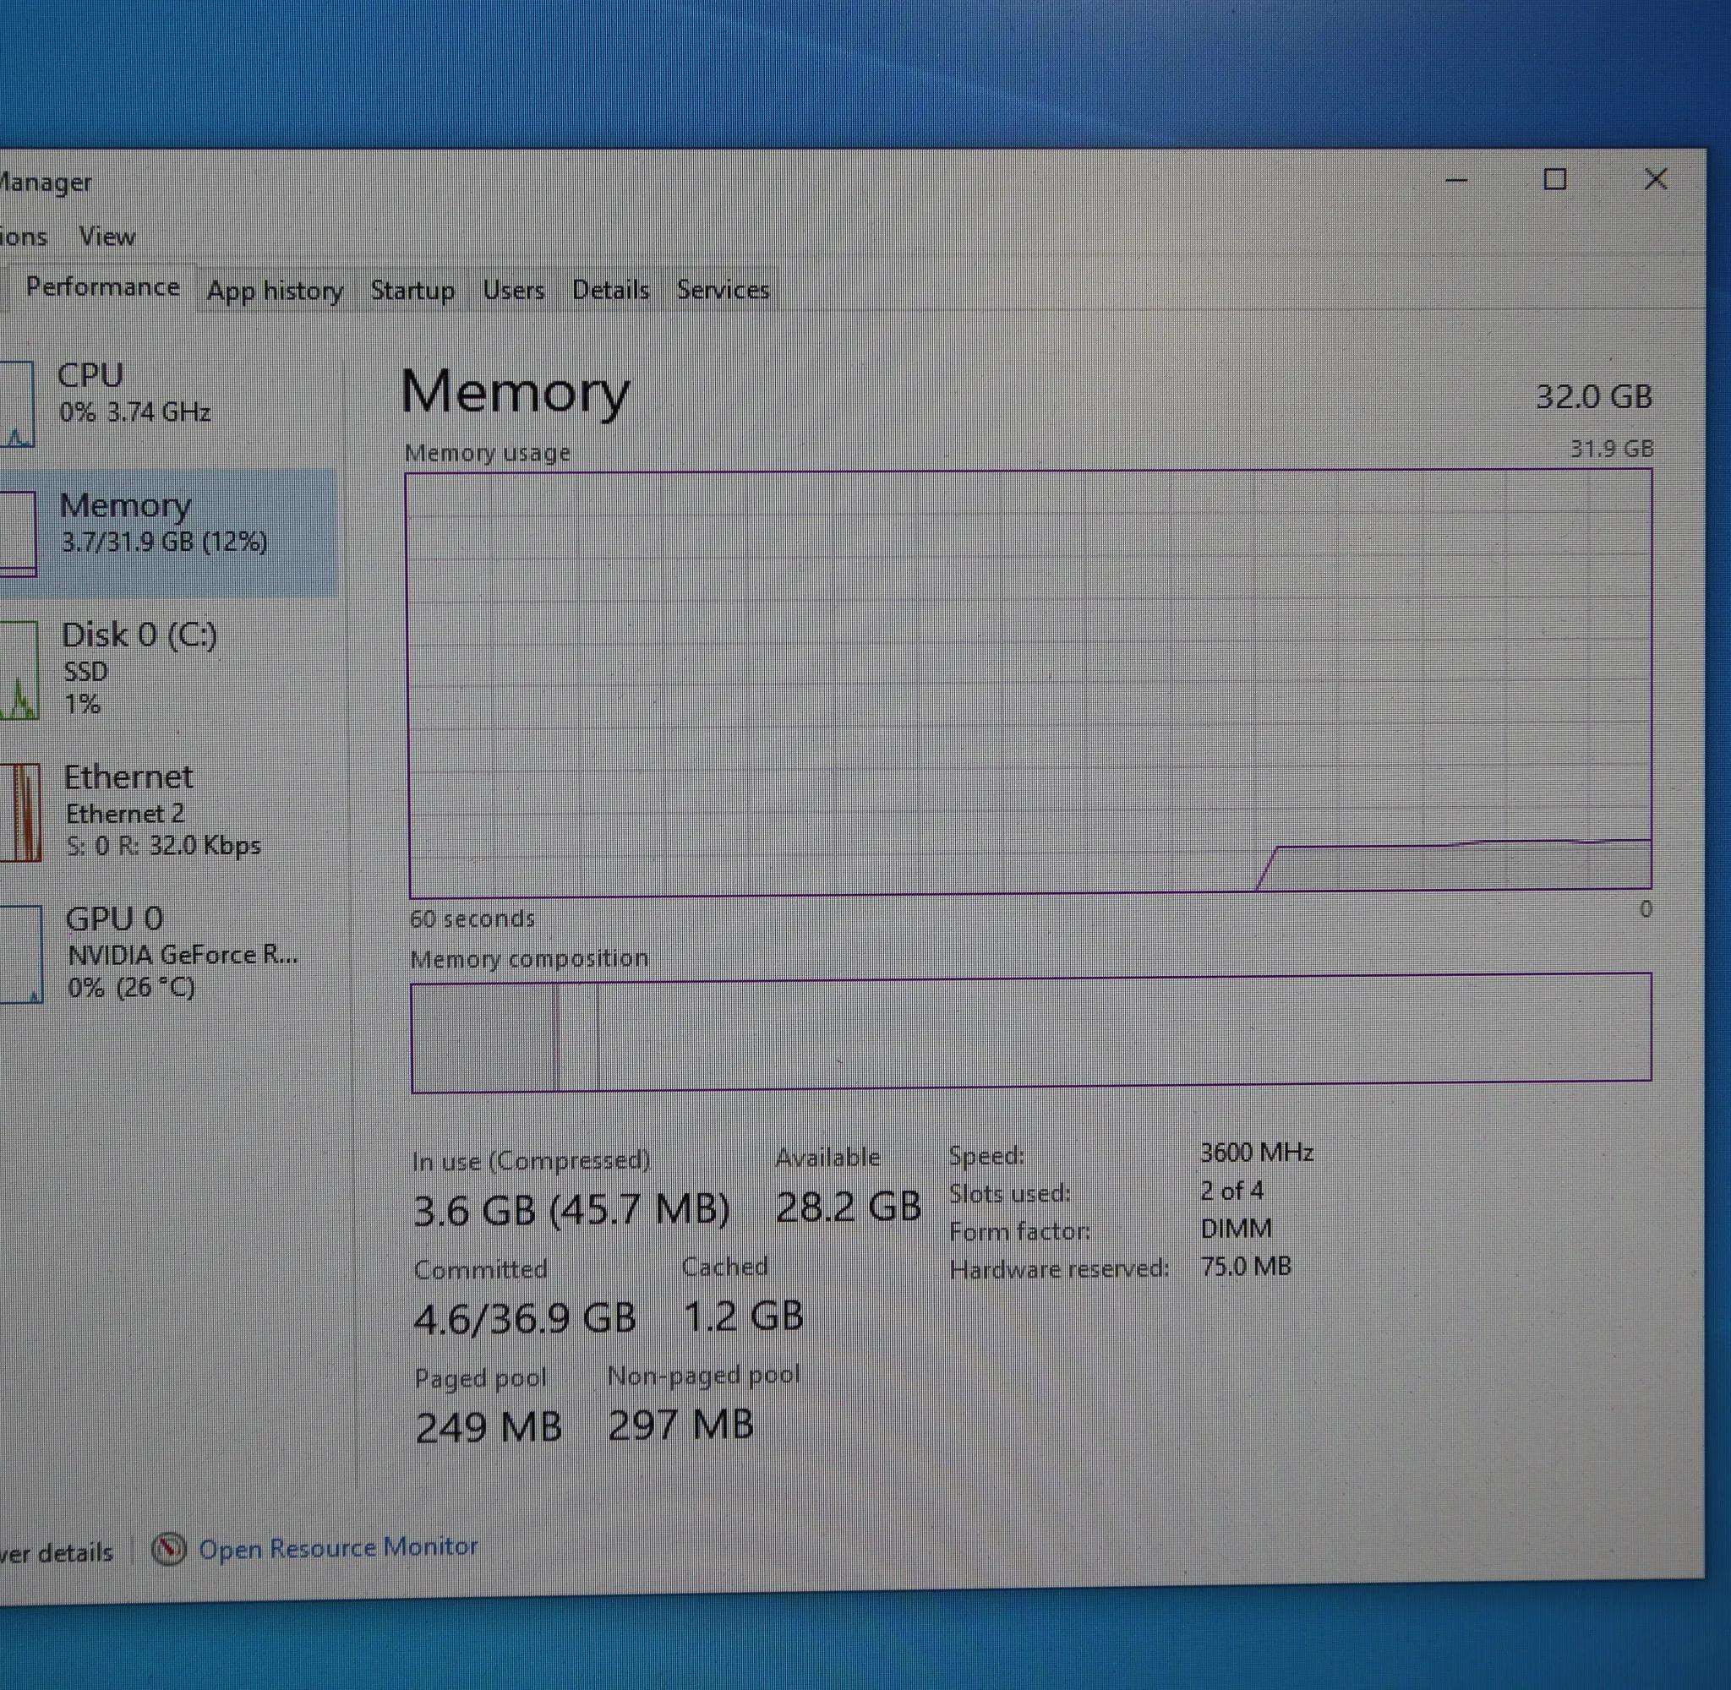Screen dimensions: 1731x1690
Task: Go to the Services tab
Action: (723, 290)
